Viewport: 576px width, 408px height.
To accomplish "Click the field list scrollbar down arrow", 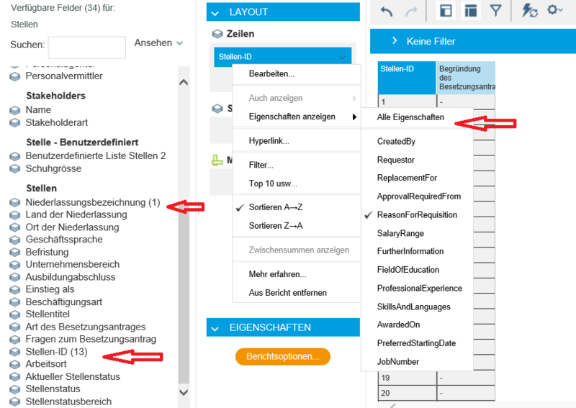I will pos(184,392).
